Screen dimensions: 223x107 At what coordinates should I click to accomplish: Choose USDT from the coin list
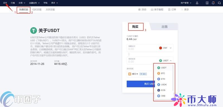point(164,68)
